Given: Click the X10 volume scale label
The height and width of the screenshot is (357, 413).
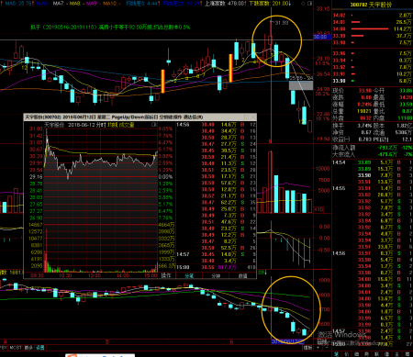Looking at the screenshot, I should (318, 209).
